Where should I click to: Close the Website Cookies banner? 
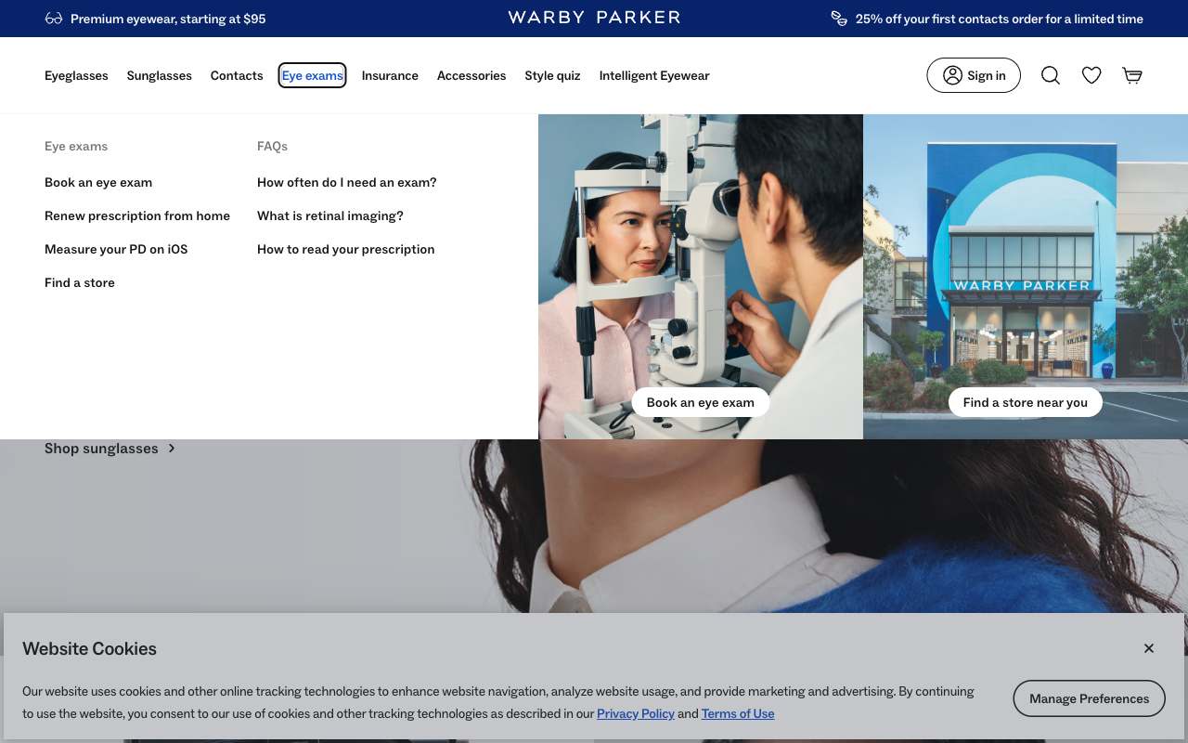click(1149, 648)
